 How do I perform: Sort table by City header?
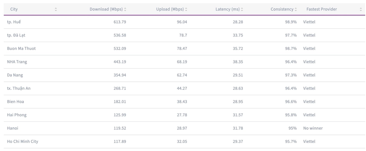click(x=14, y=9)
